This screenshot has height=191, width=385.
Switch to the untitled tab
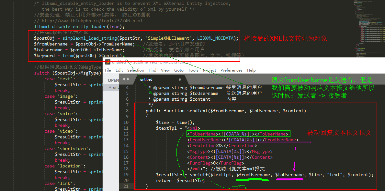(146, 79)
